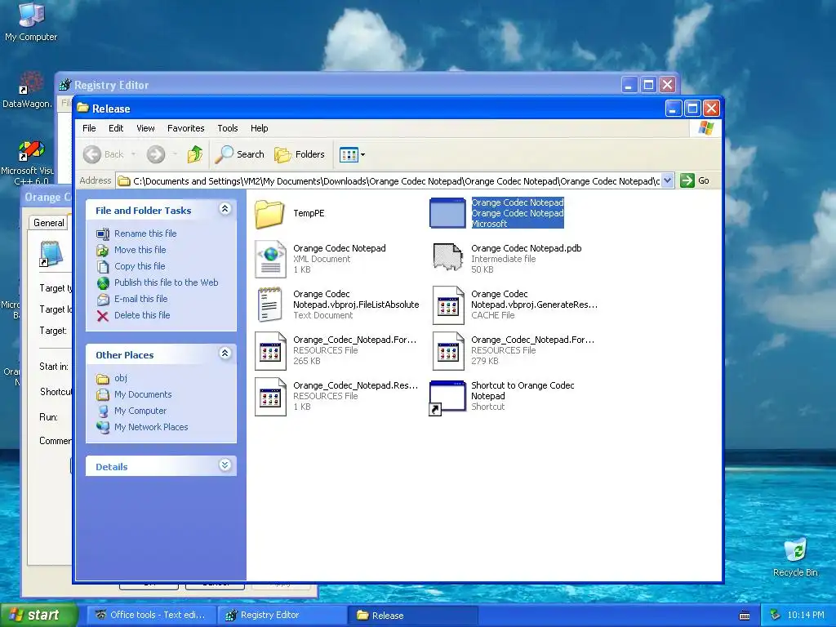Image resolution: width=836 pixels, height=627 pixels.
Task: Open the File menu
Action: click(89, 128)
